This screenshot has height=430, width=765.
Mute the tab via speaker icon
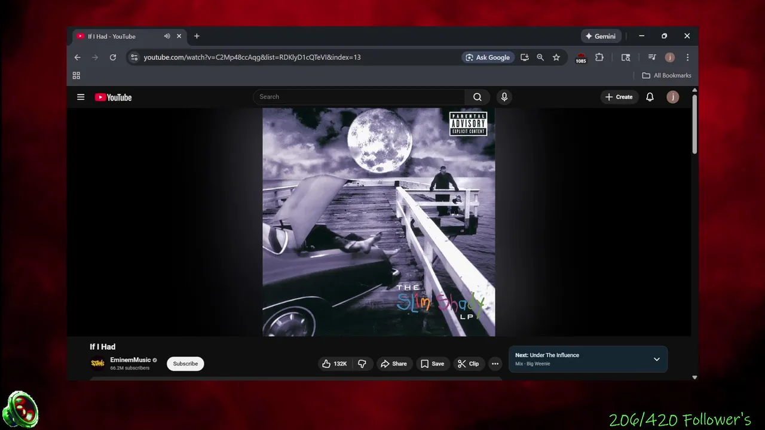coord(167,36)
